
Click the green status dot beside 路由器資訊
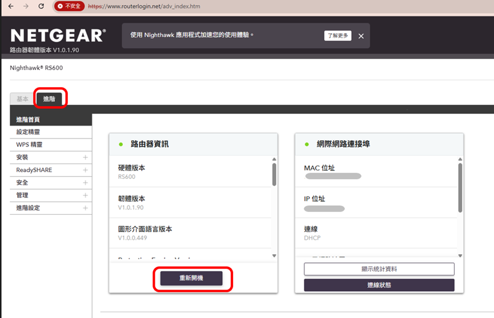[121, 144]
